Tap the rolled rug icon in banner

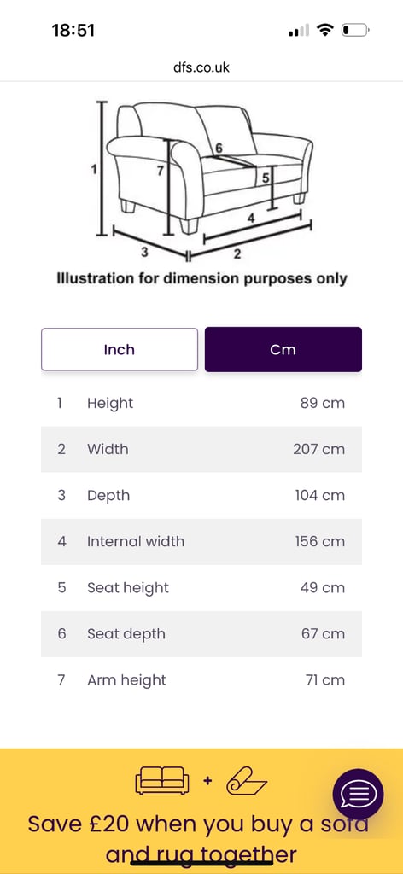[247, 781]
